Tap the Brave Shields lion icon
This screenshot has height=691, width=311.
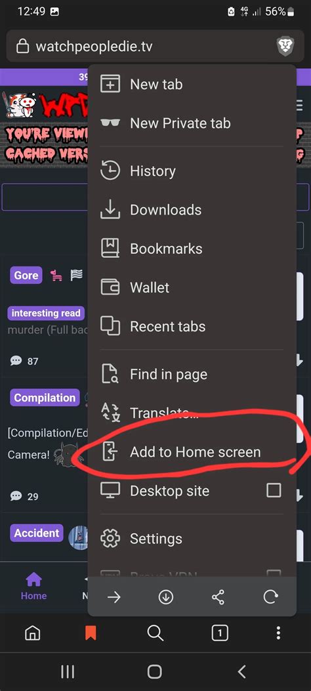(285, 47)
